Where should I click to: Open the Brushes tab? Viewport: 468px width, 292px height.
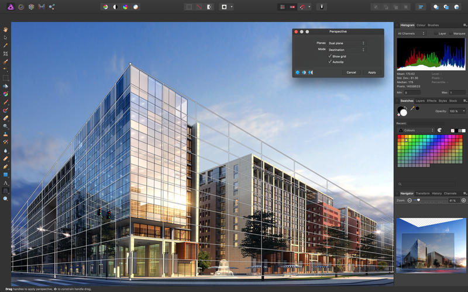click(433, 25)
